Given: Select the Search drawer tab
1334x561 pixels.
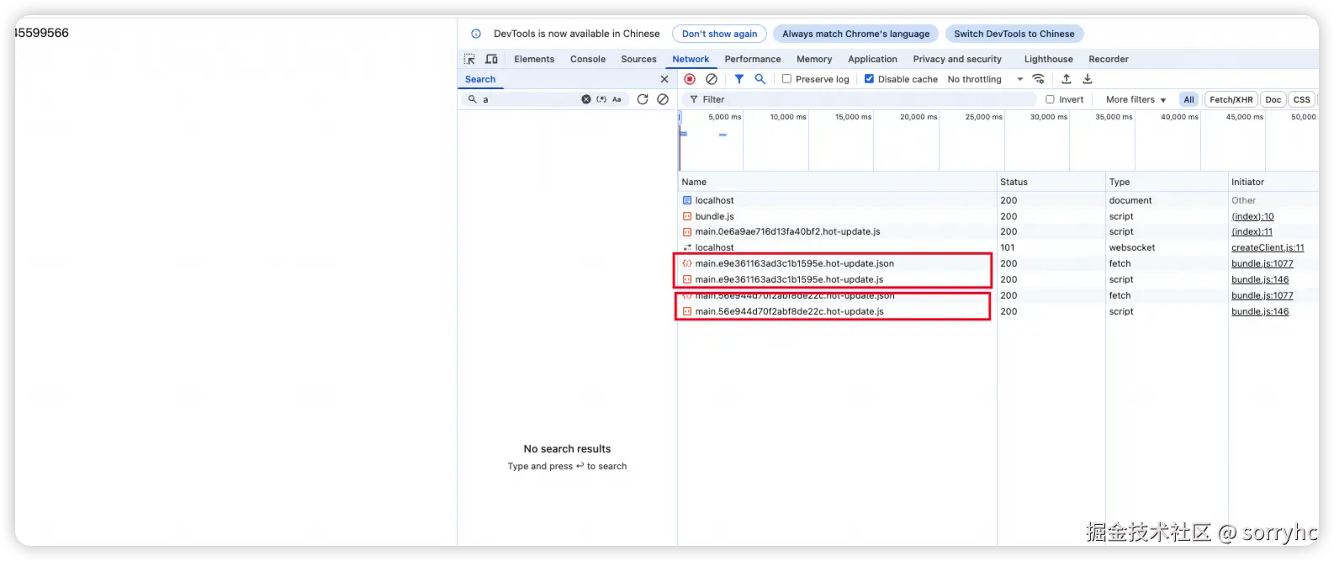Looking at the screenshot, I should (480, 79).
